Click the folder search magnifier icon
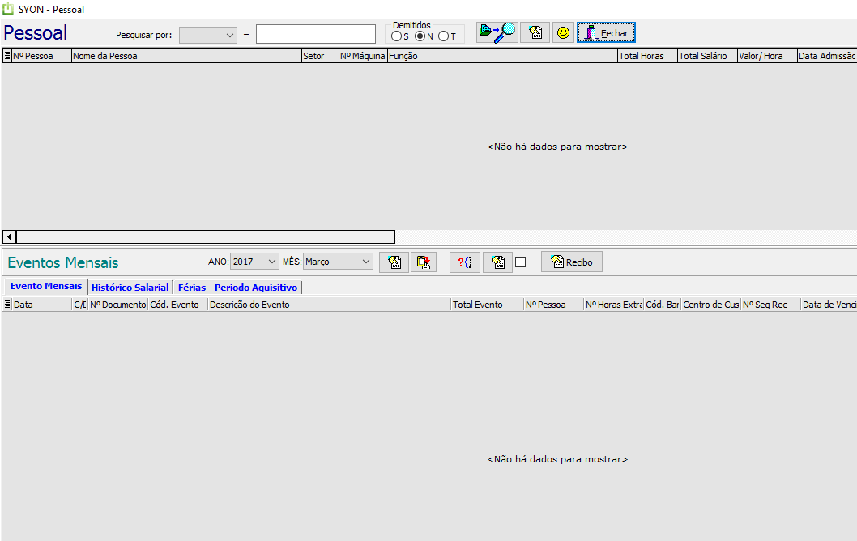This screenshot has width=857, height=541. point(497,32)
